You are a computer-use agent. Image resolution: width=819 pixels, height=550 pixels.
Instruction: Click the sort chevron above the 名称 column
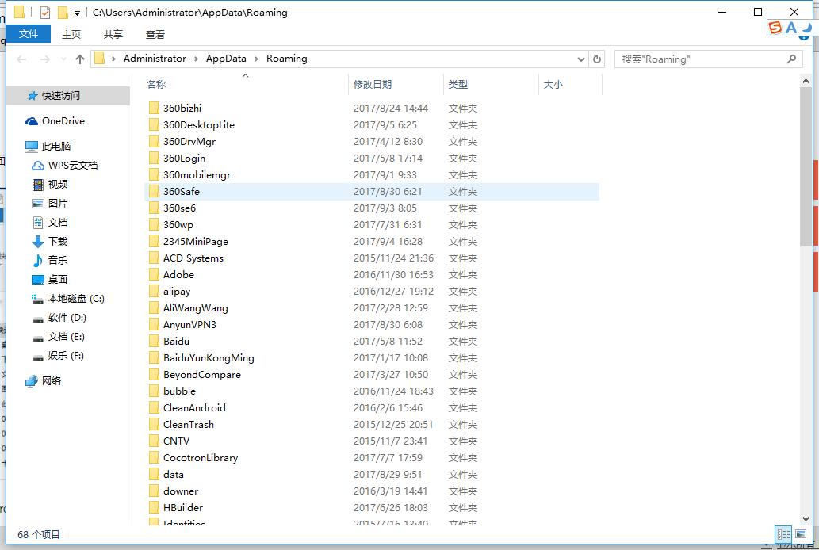click(x=245, y=75)
